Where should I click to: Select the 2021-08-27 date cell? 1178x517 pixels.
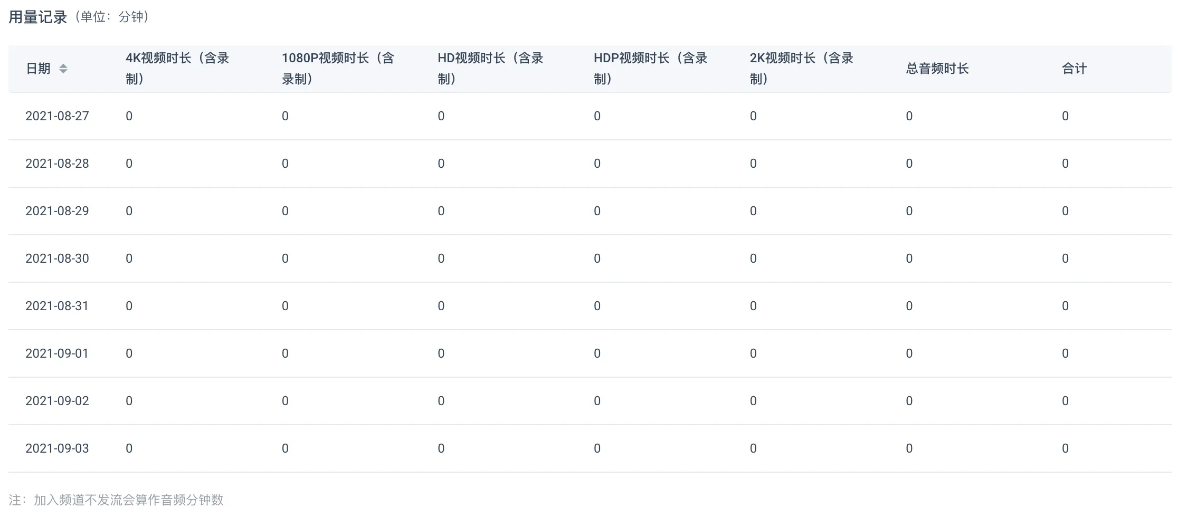[x=57, y=116]
